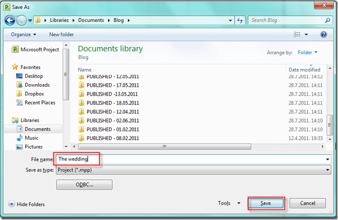Select the Music library
Image resolution: width=338 pixels, height=220 pixels.
(31, 138)
